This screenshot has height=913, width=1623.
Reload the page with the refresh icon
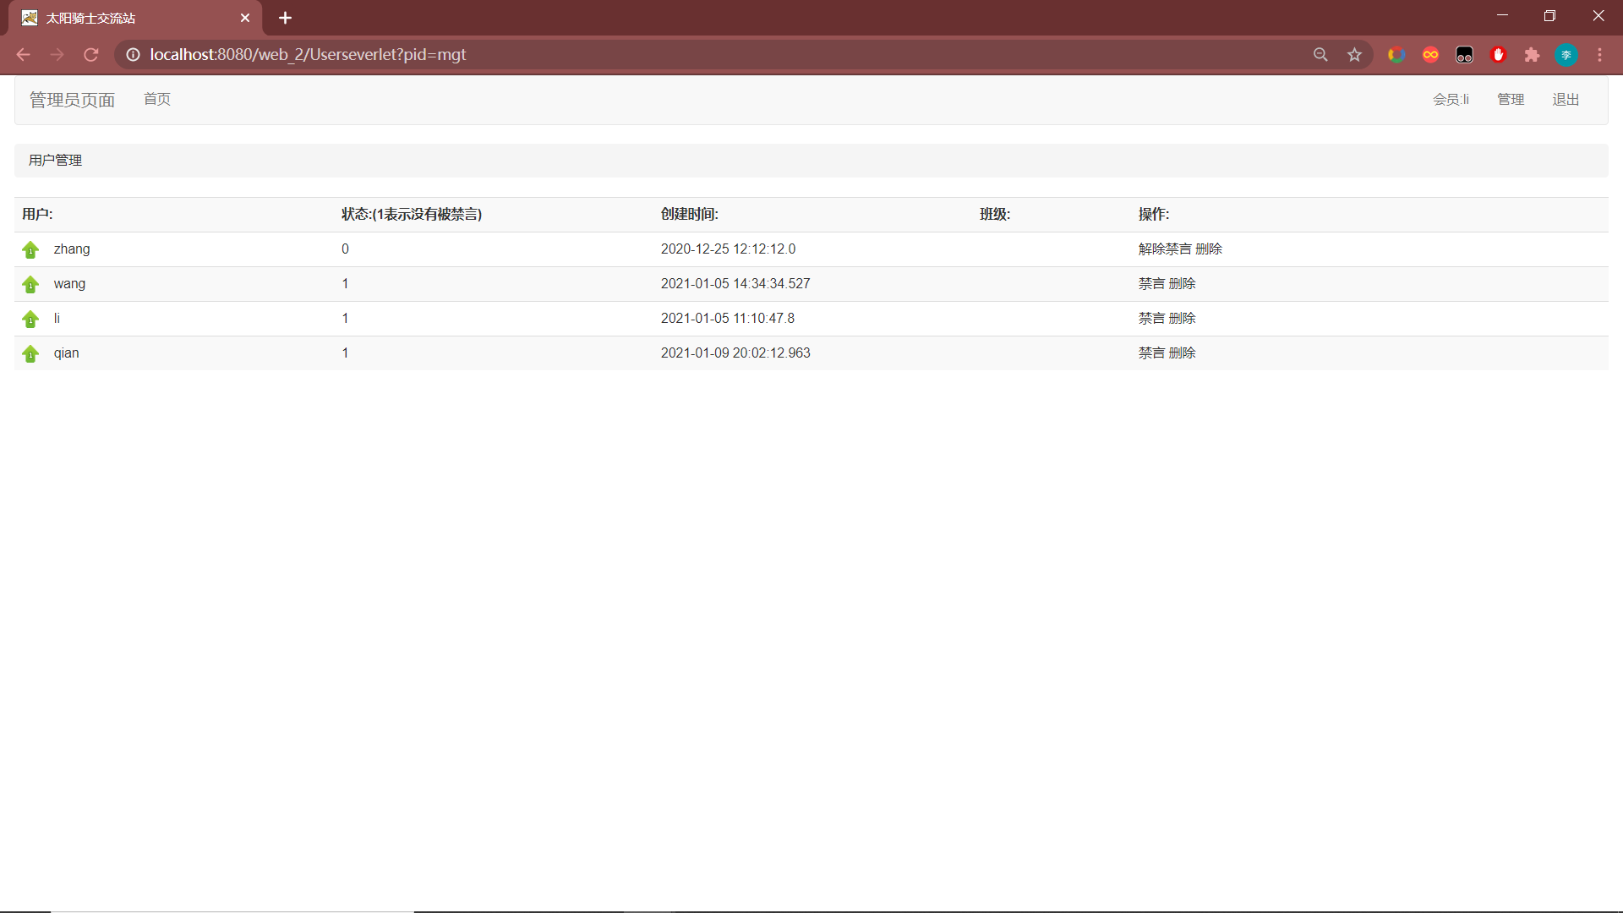91,54
